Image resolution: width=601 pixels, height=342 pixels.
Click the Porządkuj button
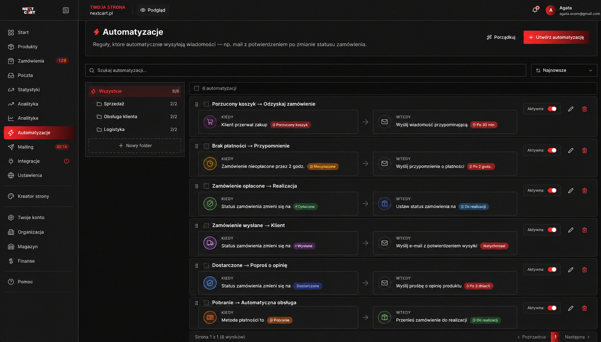tap(501, 37)
